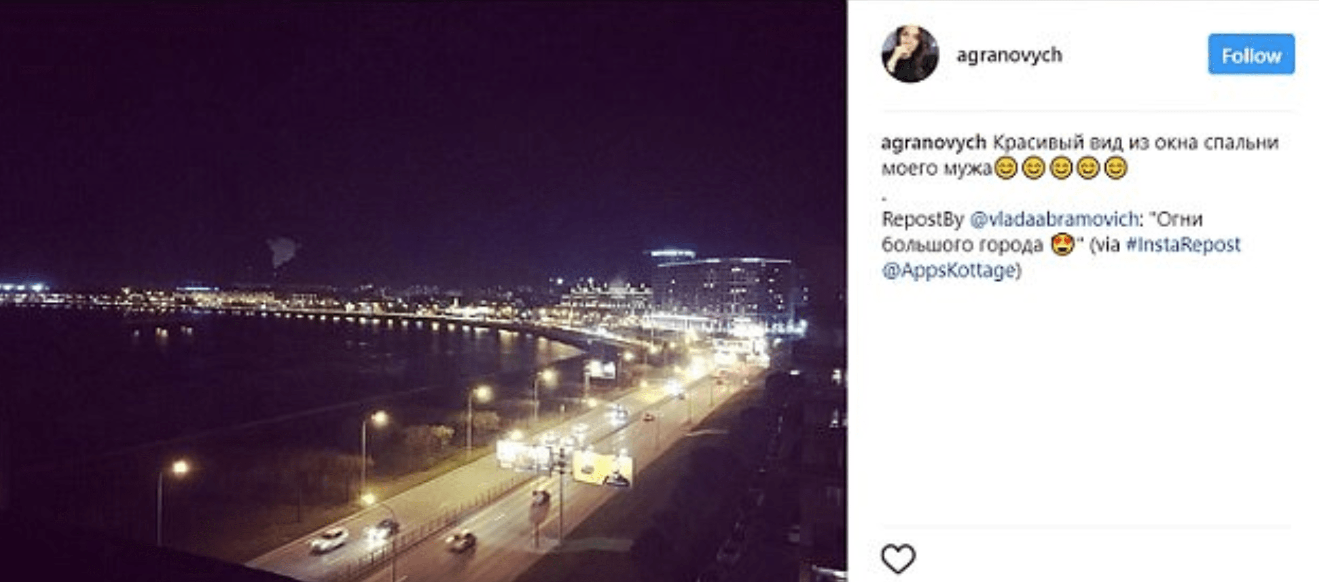Click the blue Follow button
Viewport: 1319px width, 582px height.
point(1251,54)
